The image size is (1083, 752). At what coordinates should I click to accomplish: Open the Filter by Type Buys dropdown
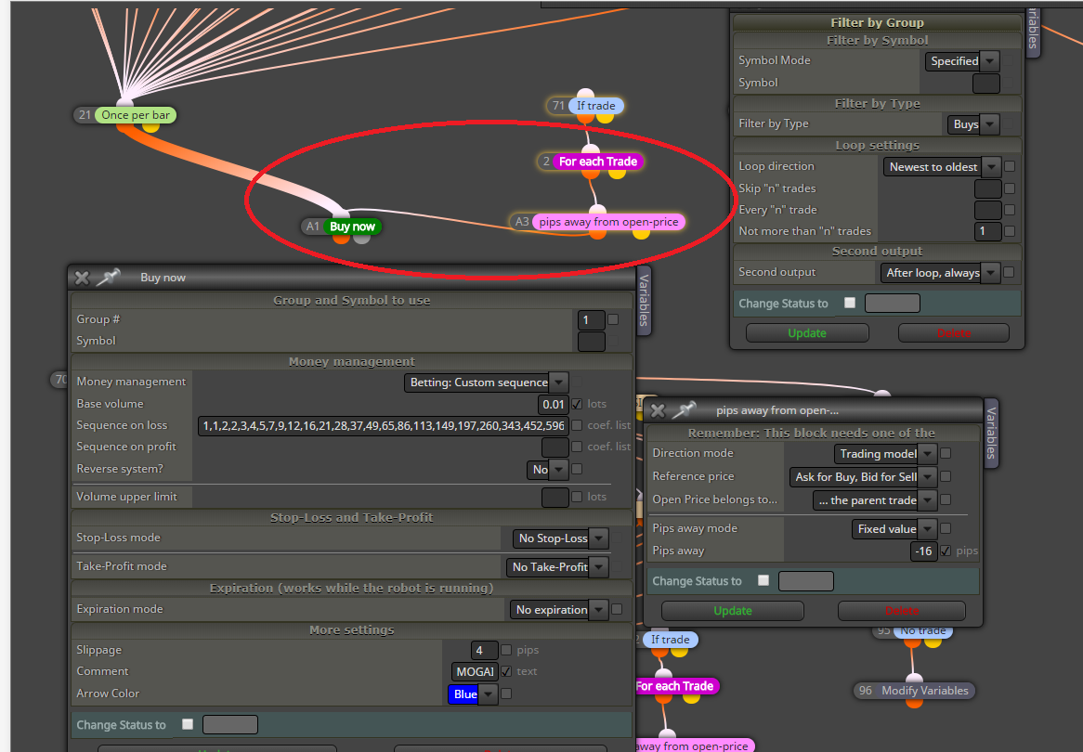[973, 124]
